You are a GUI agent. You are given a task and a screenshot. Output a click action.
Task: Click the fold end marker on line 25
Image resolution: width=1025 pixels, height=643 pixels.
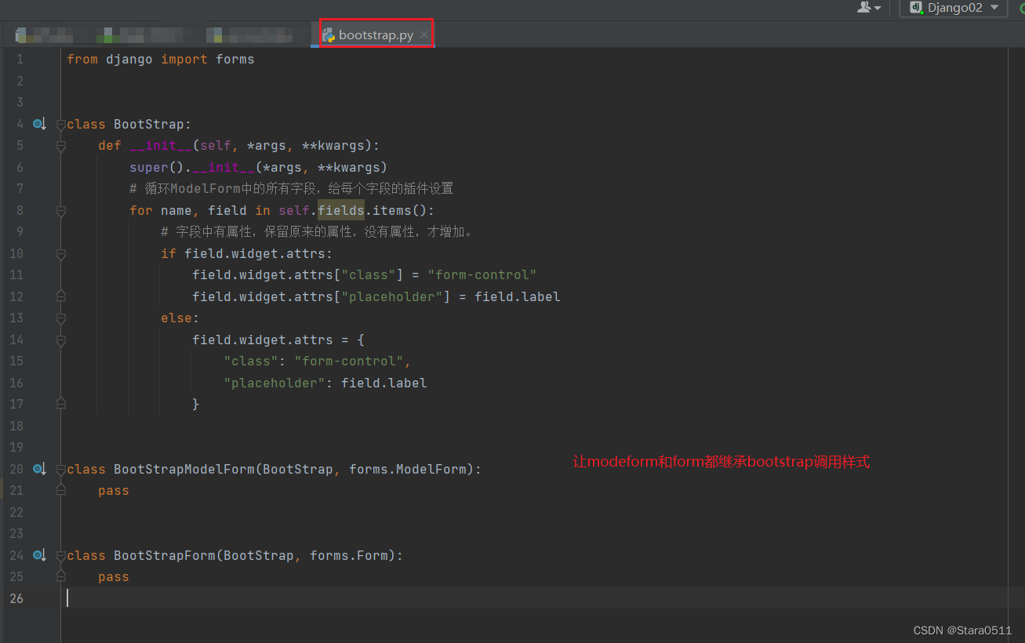tap(61, 576)
